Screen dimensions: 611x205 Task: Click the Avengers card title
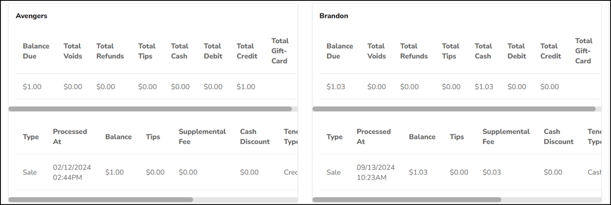(31, 16)
